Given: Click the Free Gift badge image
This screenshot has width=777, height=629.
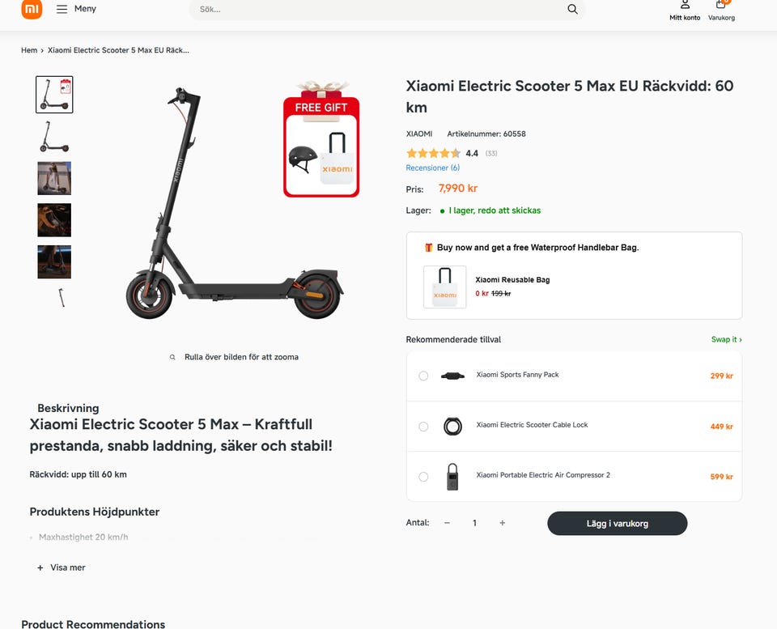Looking at the screenshot, I should (x=321, y=140).
